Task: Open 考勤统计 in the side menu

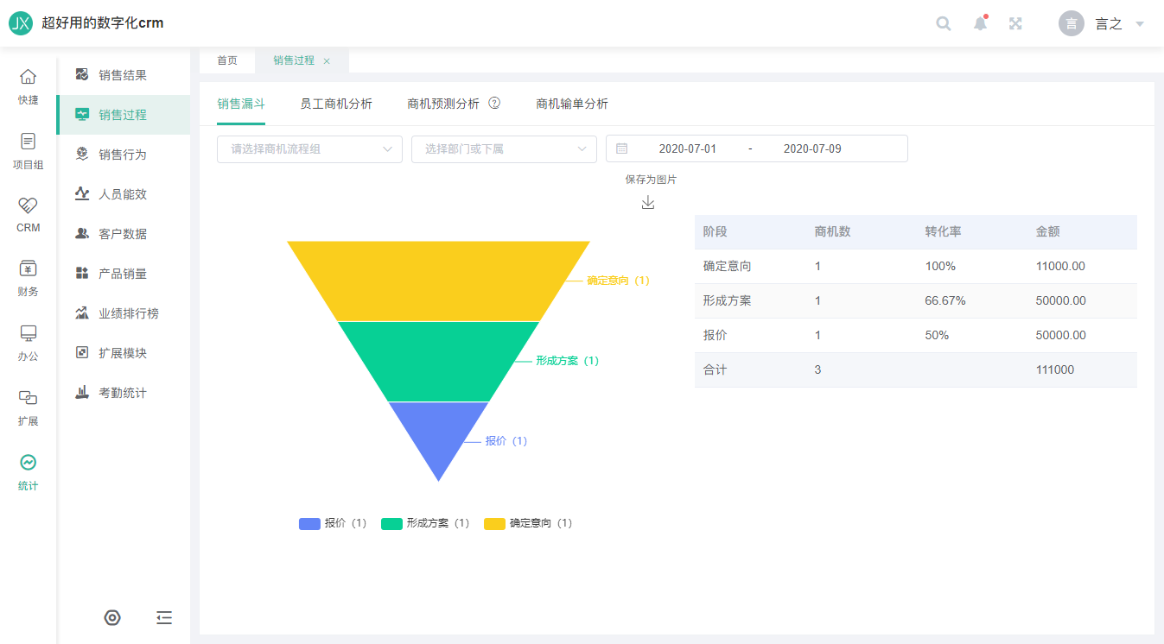Action: (124, 393)
